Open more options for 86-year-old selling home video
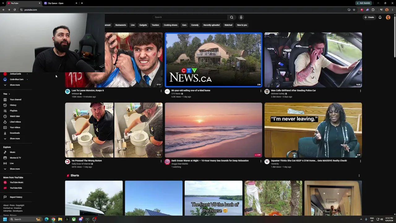 pos(260,91)
